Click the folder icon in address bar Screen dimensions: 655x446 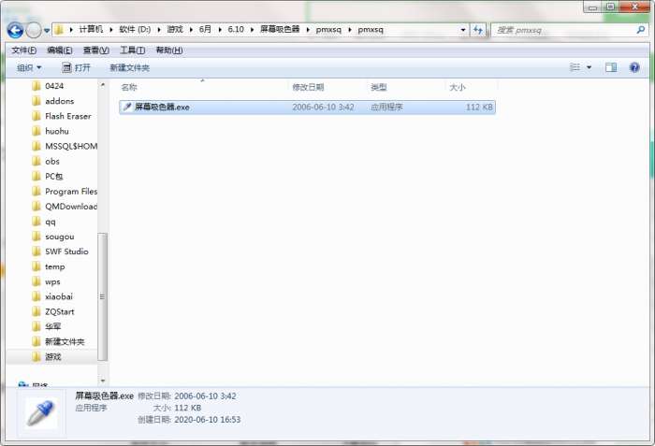59,30
